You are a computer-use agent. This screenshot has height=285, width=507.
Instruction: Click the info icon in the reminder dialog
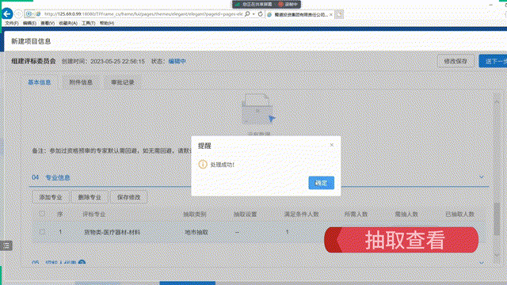click(x=203, y=164)
